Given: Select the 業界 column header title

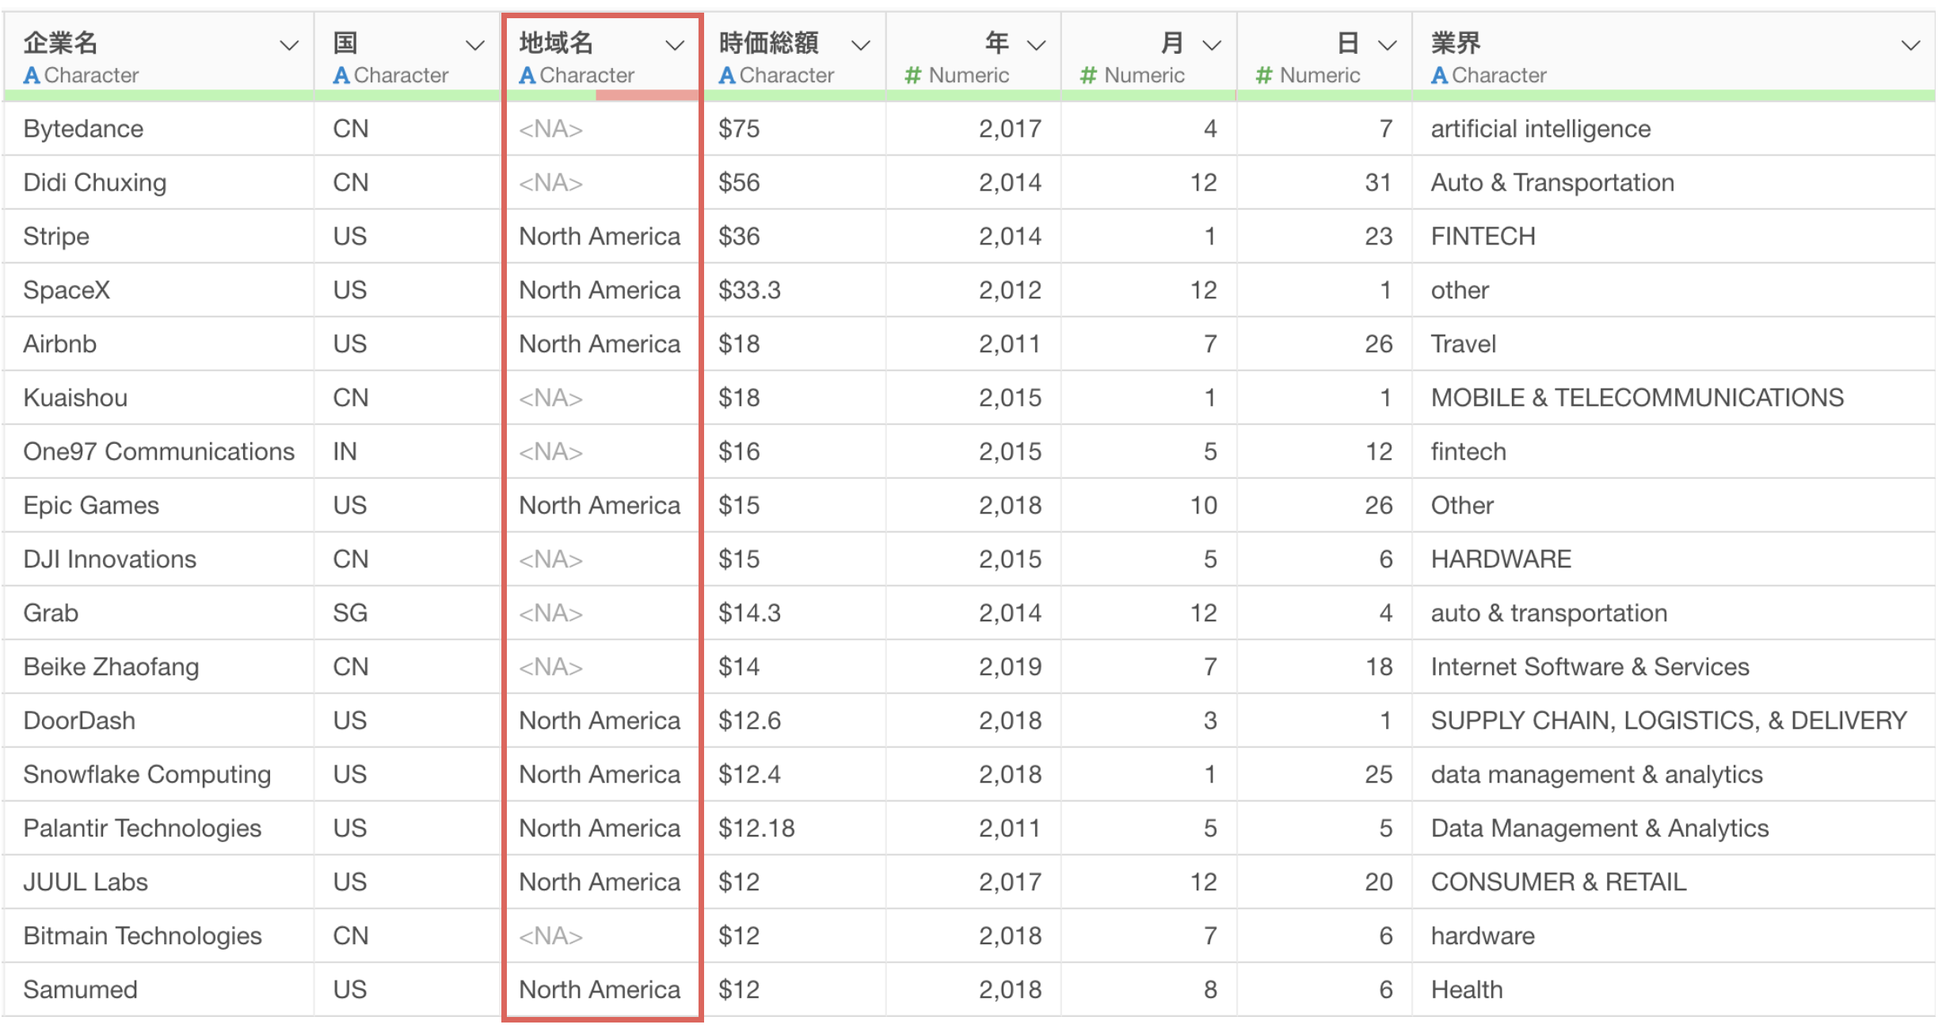Looking at the screenshot, I should click(1456, 43).
